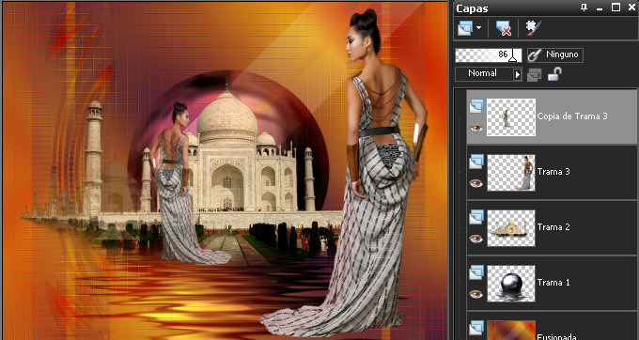Toggle visibility of Trama 2 layer

pyautogui.click(x=475, y=239)
